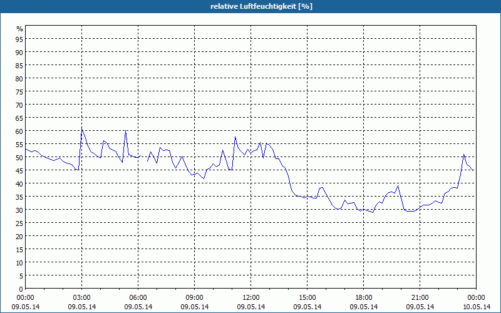Select the y-axis value 10

[x=19, y=262]
